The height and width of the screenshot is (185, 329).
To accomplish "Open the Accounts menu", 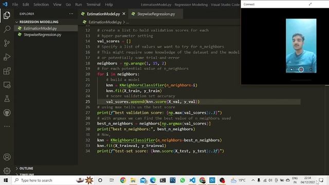I will coord(7,157).
